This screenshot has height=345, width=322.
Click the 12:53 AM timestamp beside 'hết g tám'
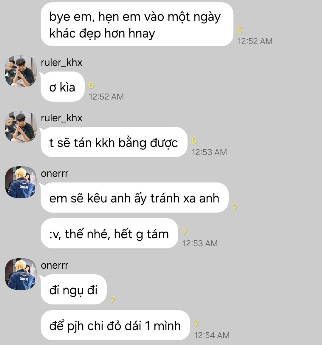200,243
